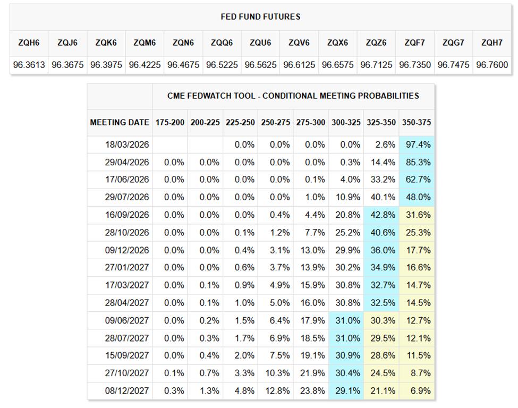This screenshot has height=408, width=518.
Task: Click the 97.4% highlighted probability cell
Action: pyautogui.click(x=417, y=144)
